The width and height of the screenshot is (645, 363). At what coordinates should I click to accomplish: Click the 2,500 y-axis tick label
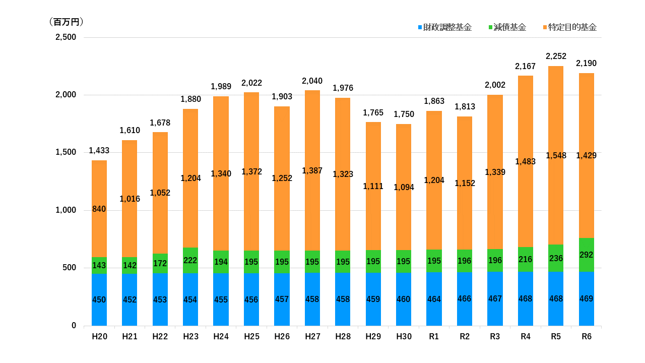(66, 37)
